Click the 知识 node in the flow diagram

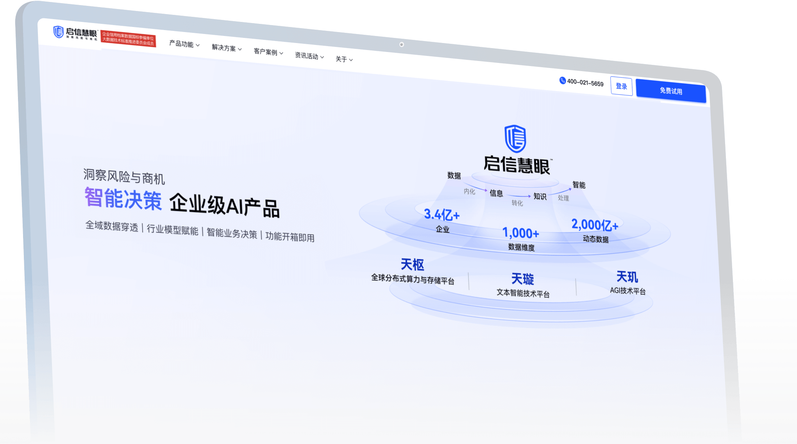(540, 197)
